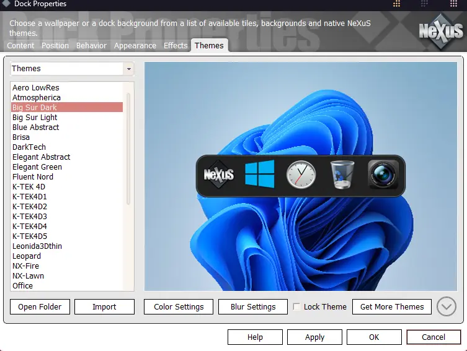Image resolution: width=467 pixels, height=351 pixels.
Task: Click the Apply button
Action: pos(314,337)
